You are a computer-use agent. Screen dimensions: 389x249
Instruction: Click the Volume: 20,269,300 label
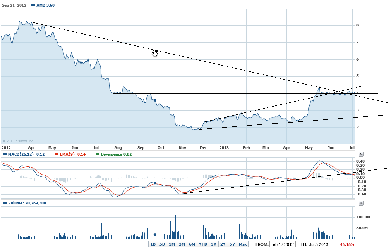27,203
